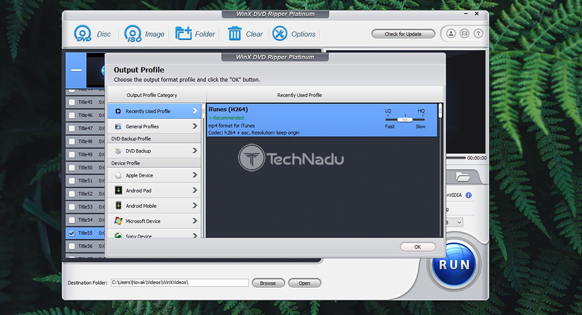Viewport: 582px width, 315px height.
Task: Expand Microsoft Device arrow
Action: [x=194, y=220]
